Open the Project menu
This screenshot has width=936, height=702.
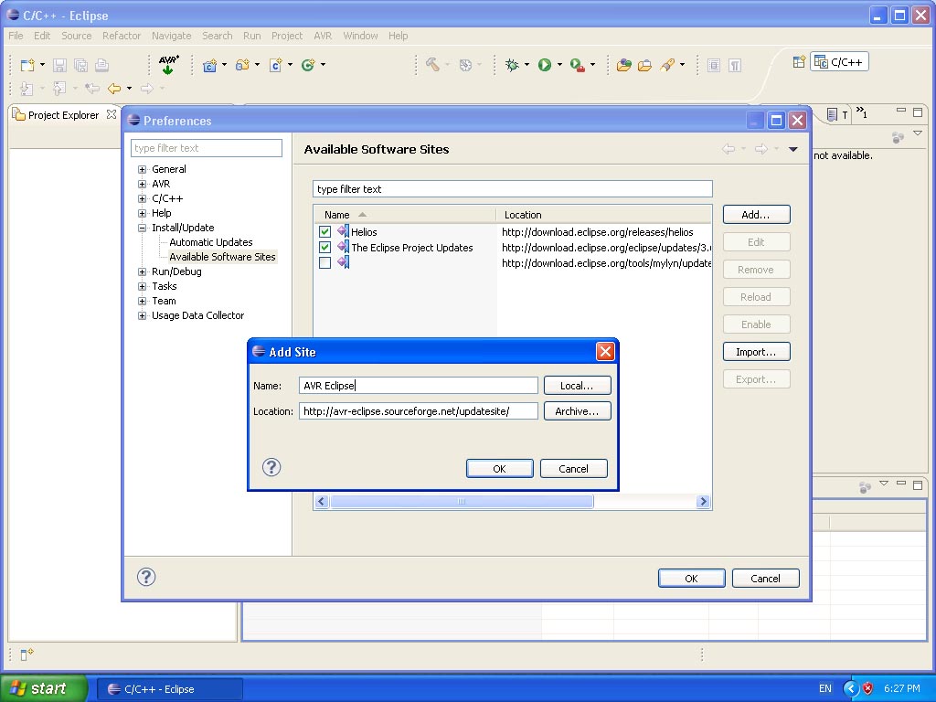[x=286, y=36]
